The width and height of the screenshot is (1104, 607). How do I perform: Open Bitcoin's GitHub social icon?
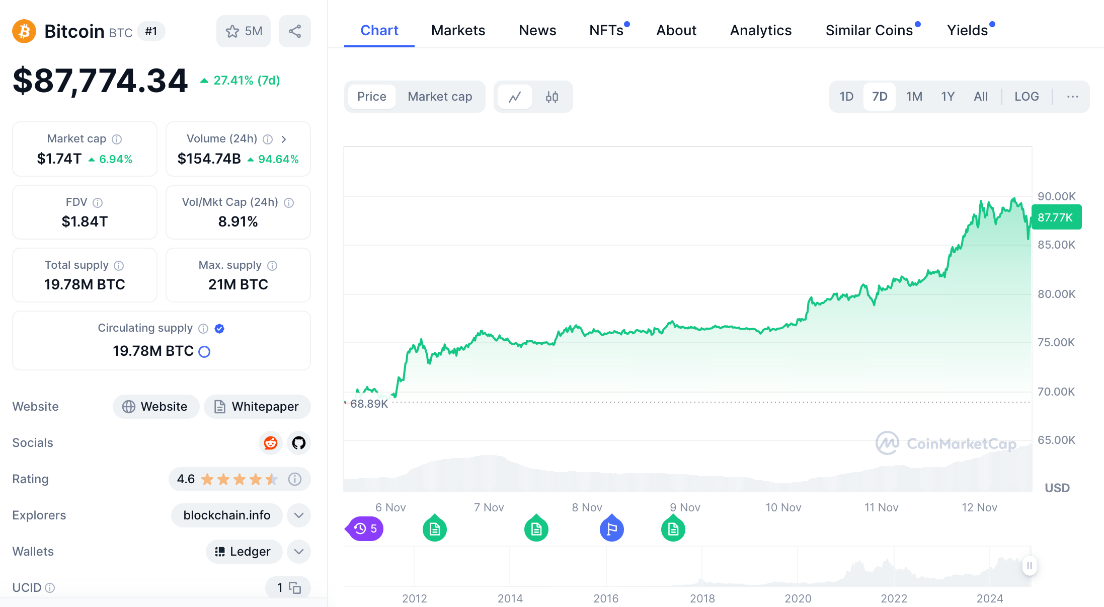coord(298,443)
